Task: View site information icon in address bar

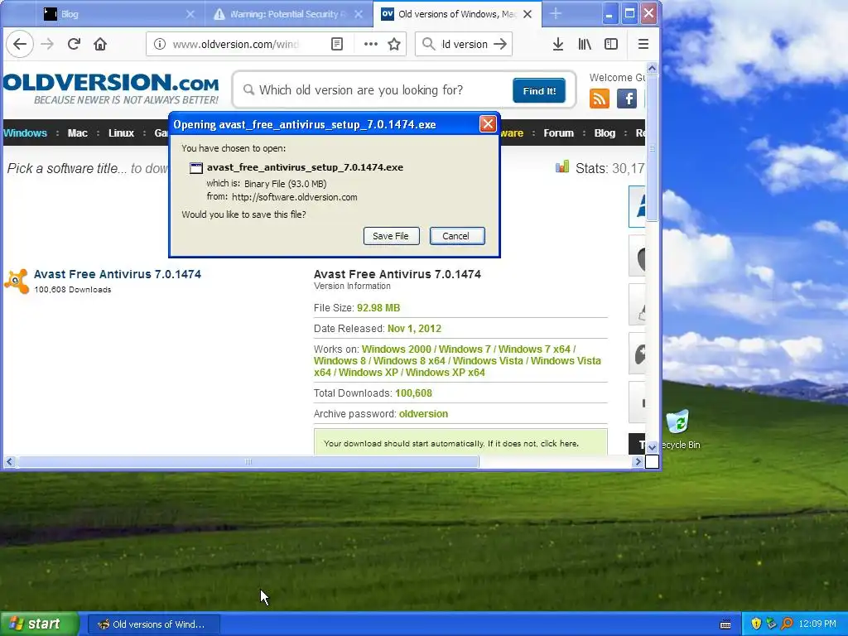Action: pyautogui.click(x=160, y=44)
